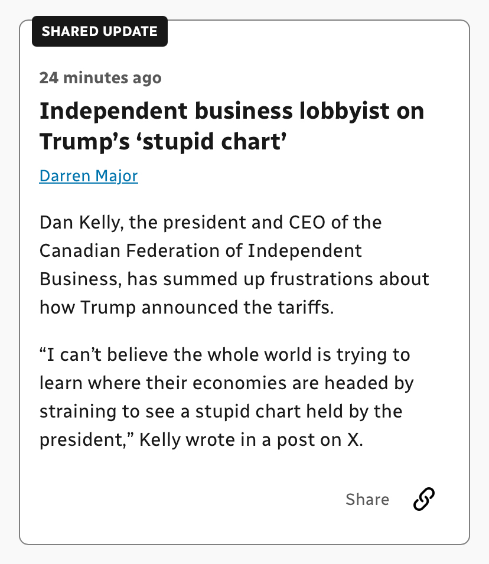This screenshot has width=489, height=564.
Task: Open Darren Major's author page
Action: pos(89,176)
